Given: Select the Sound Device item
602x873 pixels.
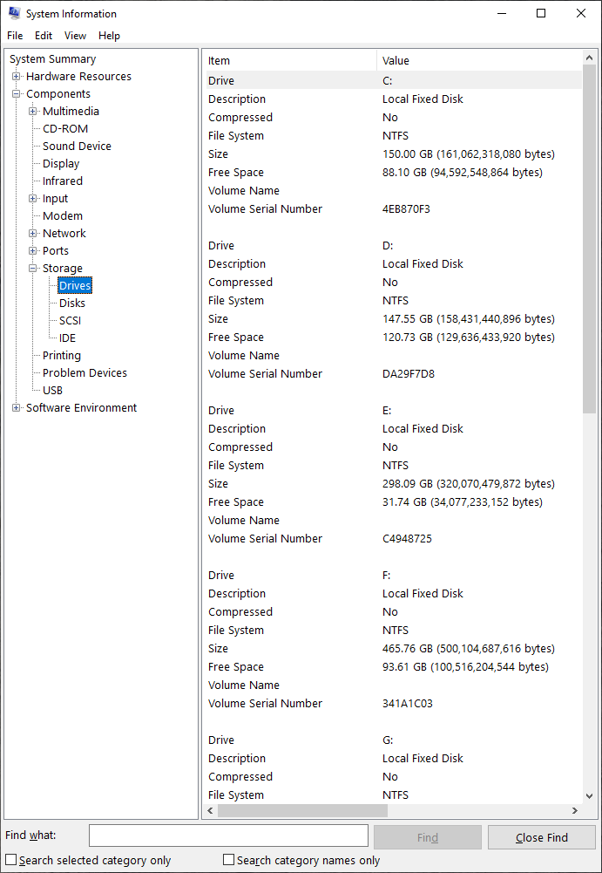Looking at the screenshot, I should click(x=77, y=146).
